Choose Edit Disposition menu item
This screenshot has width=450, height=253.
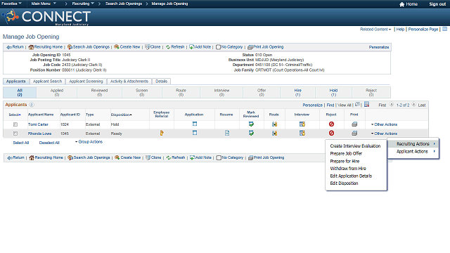click(x=344, y=183)
